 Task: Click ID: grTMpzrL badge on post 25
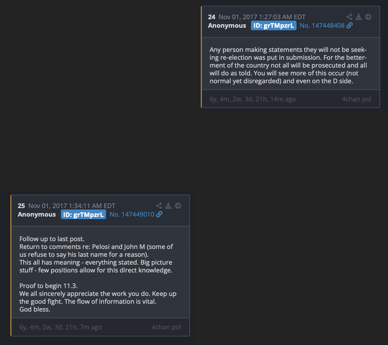[x=83, y=214]
